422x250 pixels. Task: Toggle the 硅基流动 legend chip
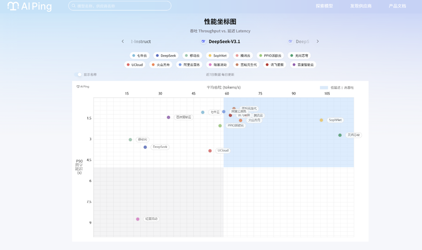[x=218, y=65]
